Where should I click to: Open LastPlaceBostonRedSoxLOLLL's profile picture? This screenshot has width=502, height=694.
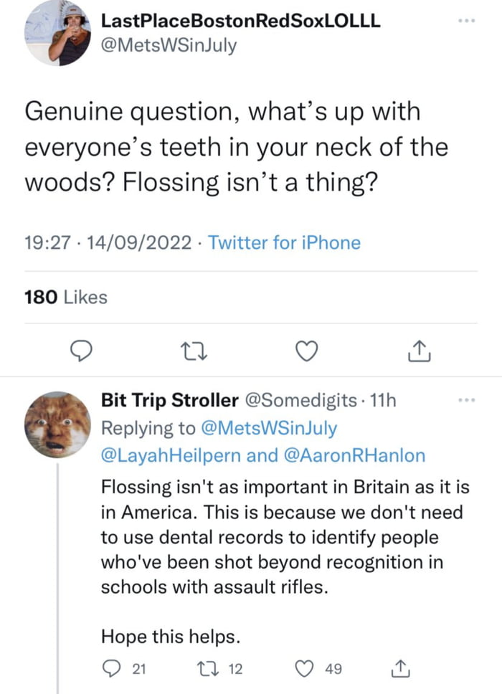57,34
